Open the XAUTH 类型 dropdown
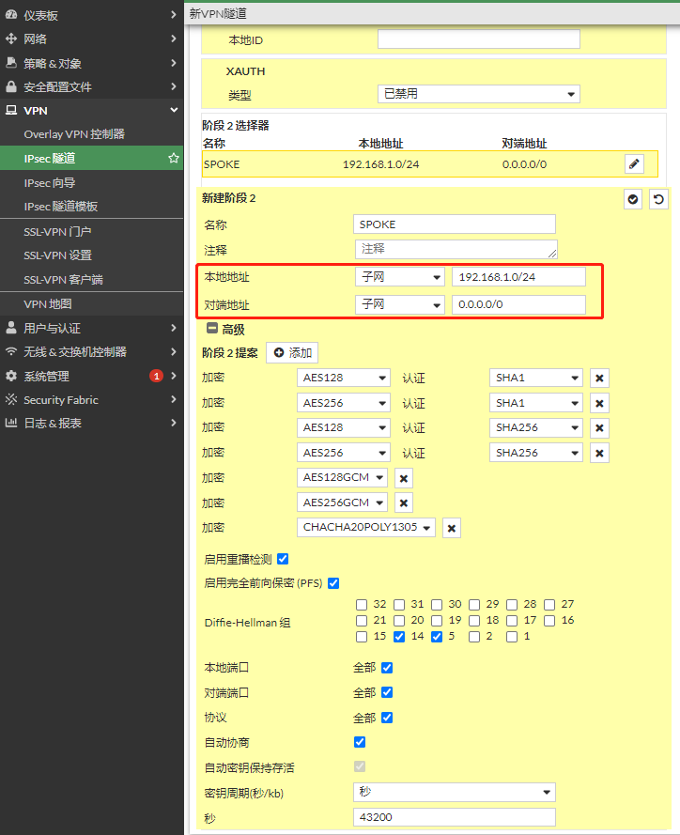The width and height of the screenshot is (680, 835). (478, 94)
